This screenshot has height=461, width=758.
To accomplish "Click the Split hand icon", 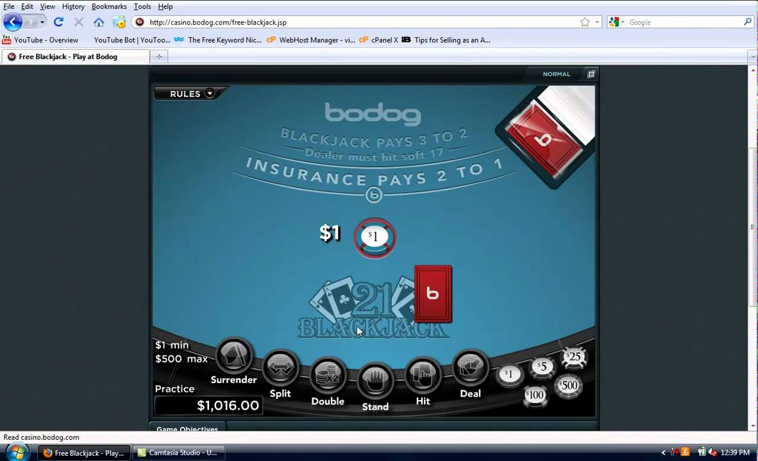I will click(x=280, y=368).
